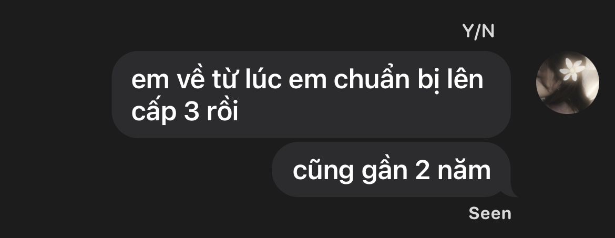The image size is (615, 238).
Task: Select the 'cũng gần 2 năm' message bubble
Action: coord(392,169)
